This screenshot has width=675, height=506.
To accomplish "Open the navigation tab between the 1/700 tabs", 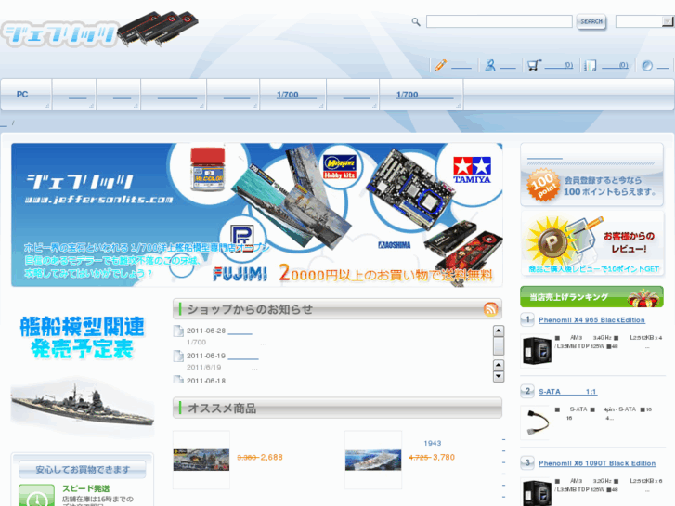I will pyautogui.click(x=353, y=95).
